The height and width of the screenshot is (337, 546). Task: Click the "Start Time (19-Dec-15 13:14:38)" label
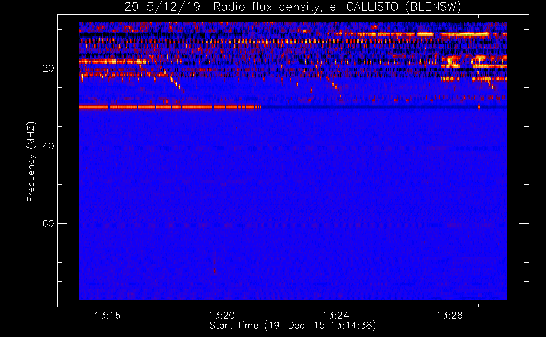293,326
